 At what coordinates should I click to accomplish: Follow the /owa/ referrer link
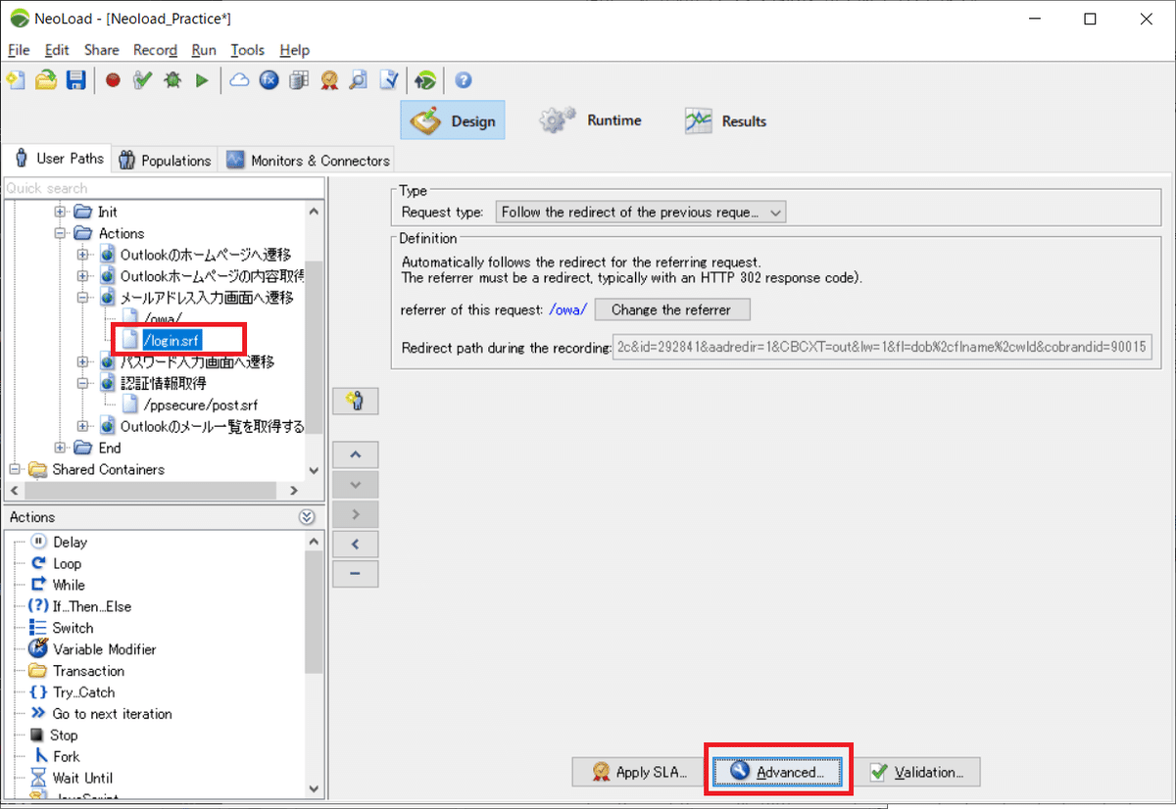click(567, 309)
